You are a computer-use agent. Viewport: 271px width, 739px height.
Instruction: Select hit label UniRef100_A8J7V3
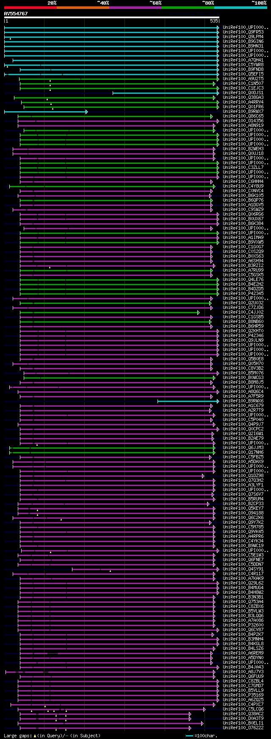(x=243, y=672)
